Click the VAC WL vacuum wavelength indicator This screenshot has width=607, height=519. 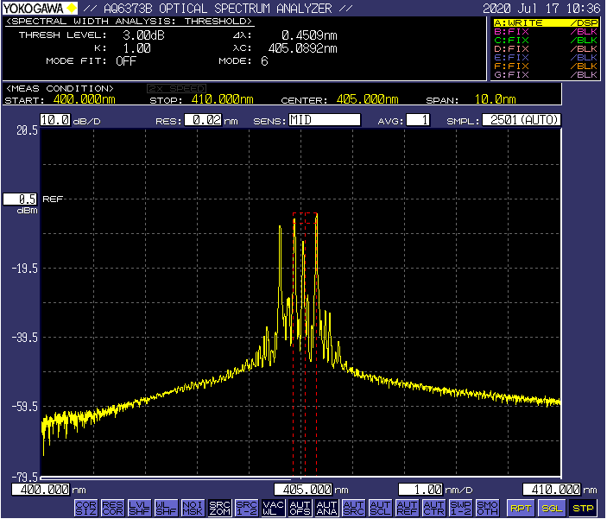[273, 508]
